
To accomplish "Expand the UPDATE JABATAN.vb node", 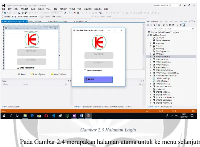I will [150, 100].
